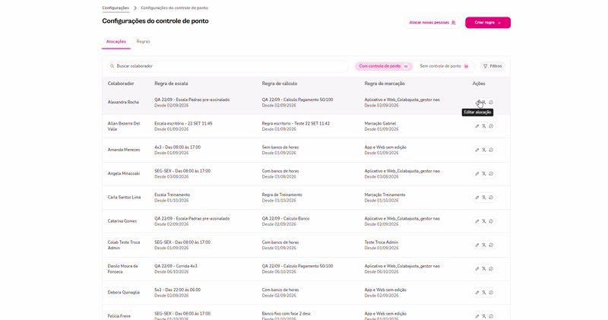Show 'Sem controle de ponto' collaborators
Viewport: 608px width, 320px height.
[444, 66]
